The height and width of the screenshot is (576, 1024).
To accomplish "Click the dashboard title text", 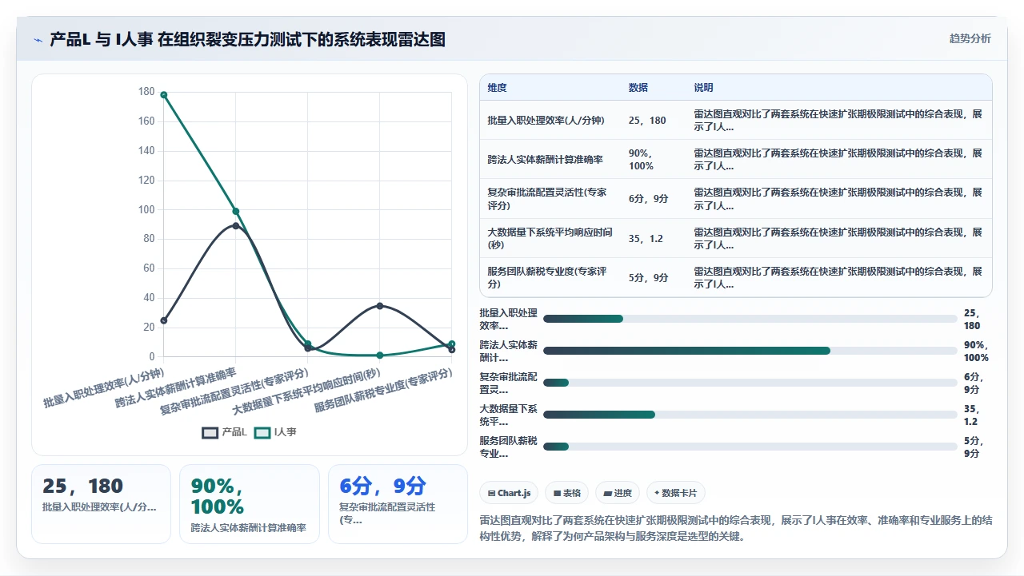I will 247,40.
